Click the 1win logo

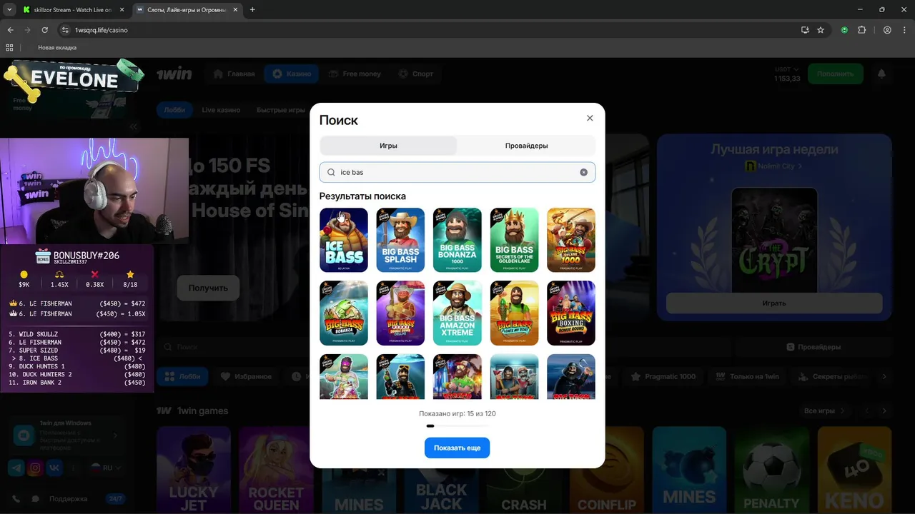tap(174, 74)
